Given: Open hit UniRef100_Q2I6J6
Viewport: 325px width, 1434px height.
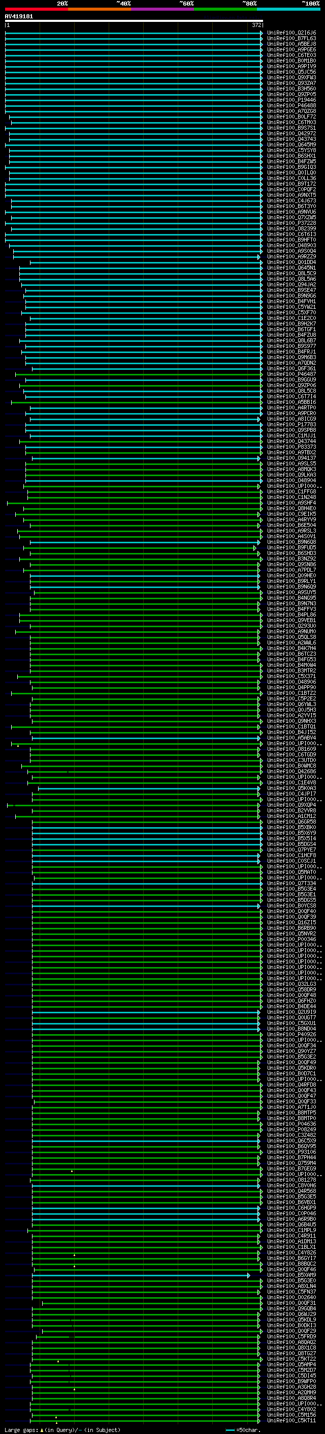Looking at the screenshot, I should [291, 33].
